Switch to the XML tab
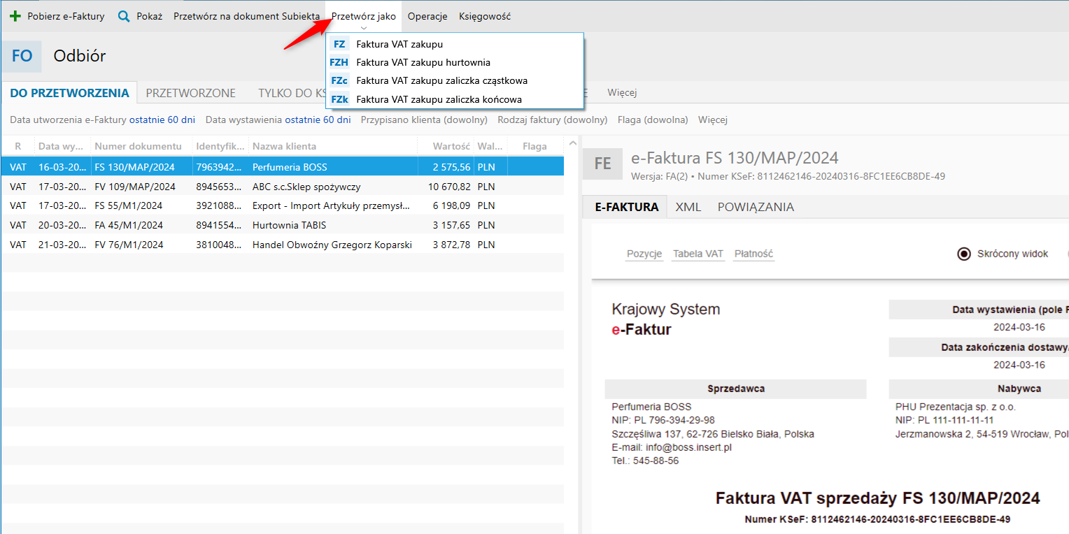Screen dimensions: 1069x534 (x=688, y=207)
